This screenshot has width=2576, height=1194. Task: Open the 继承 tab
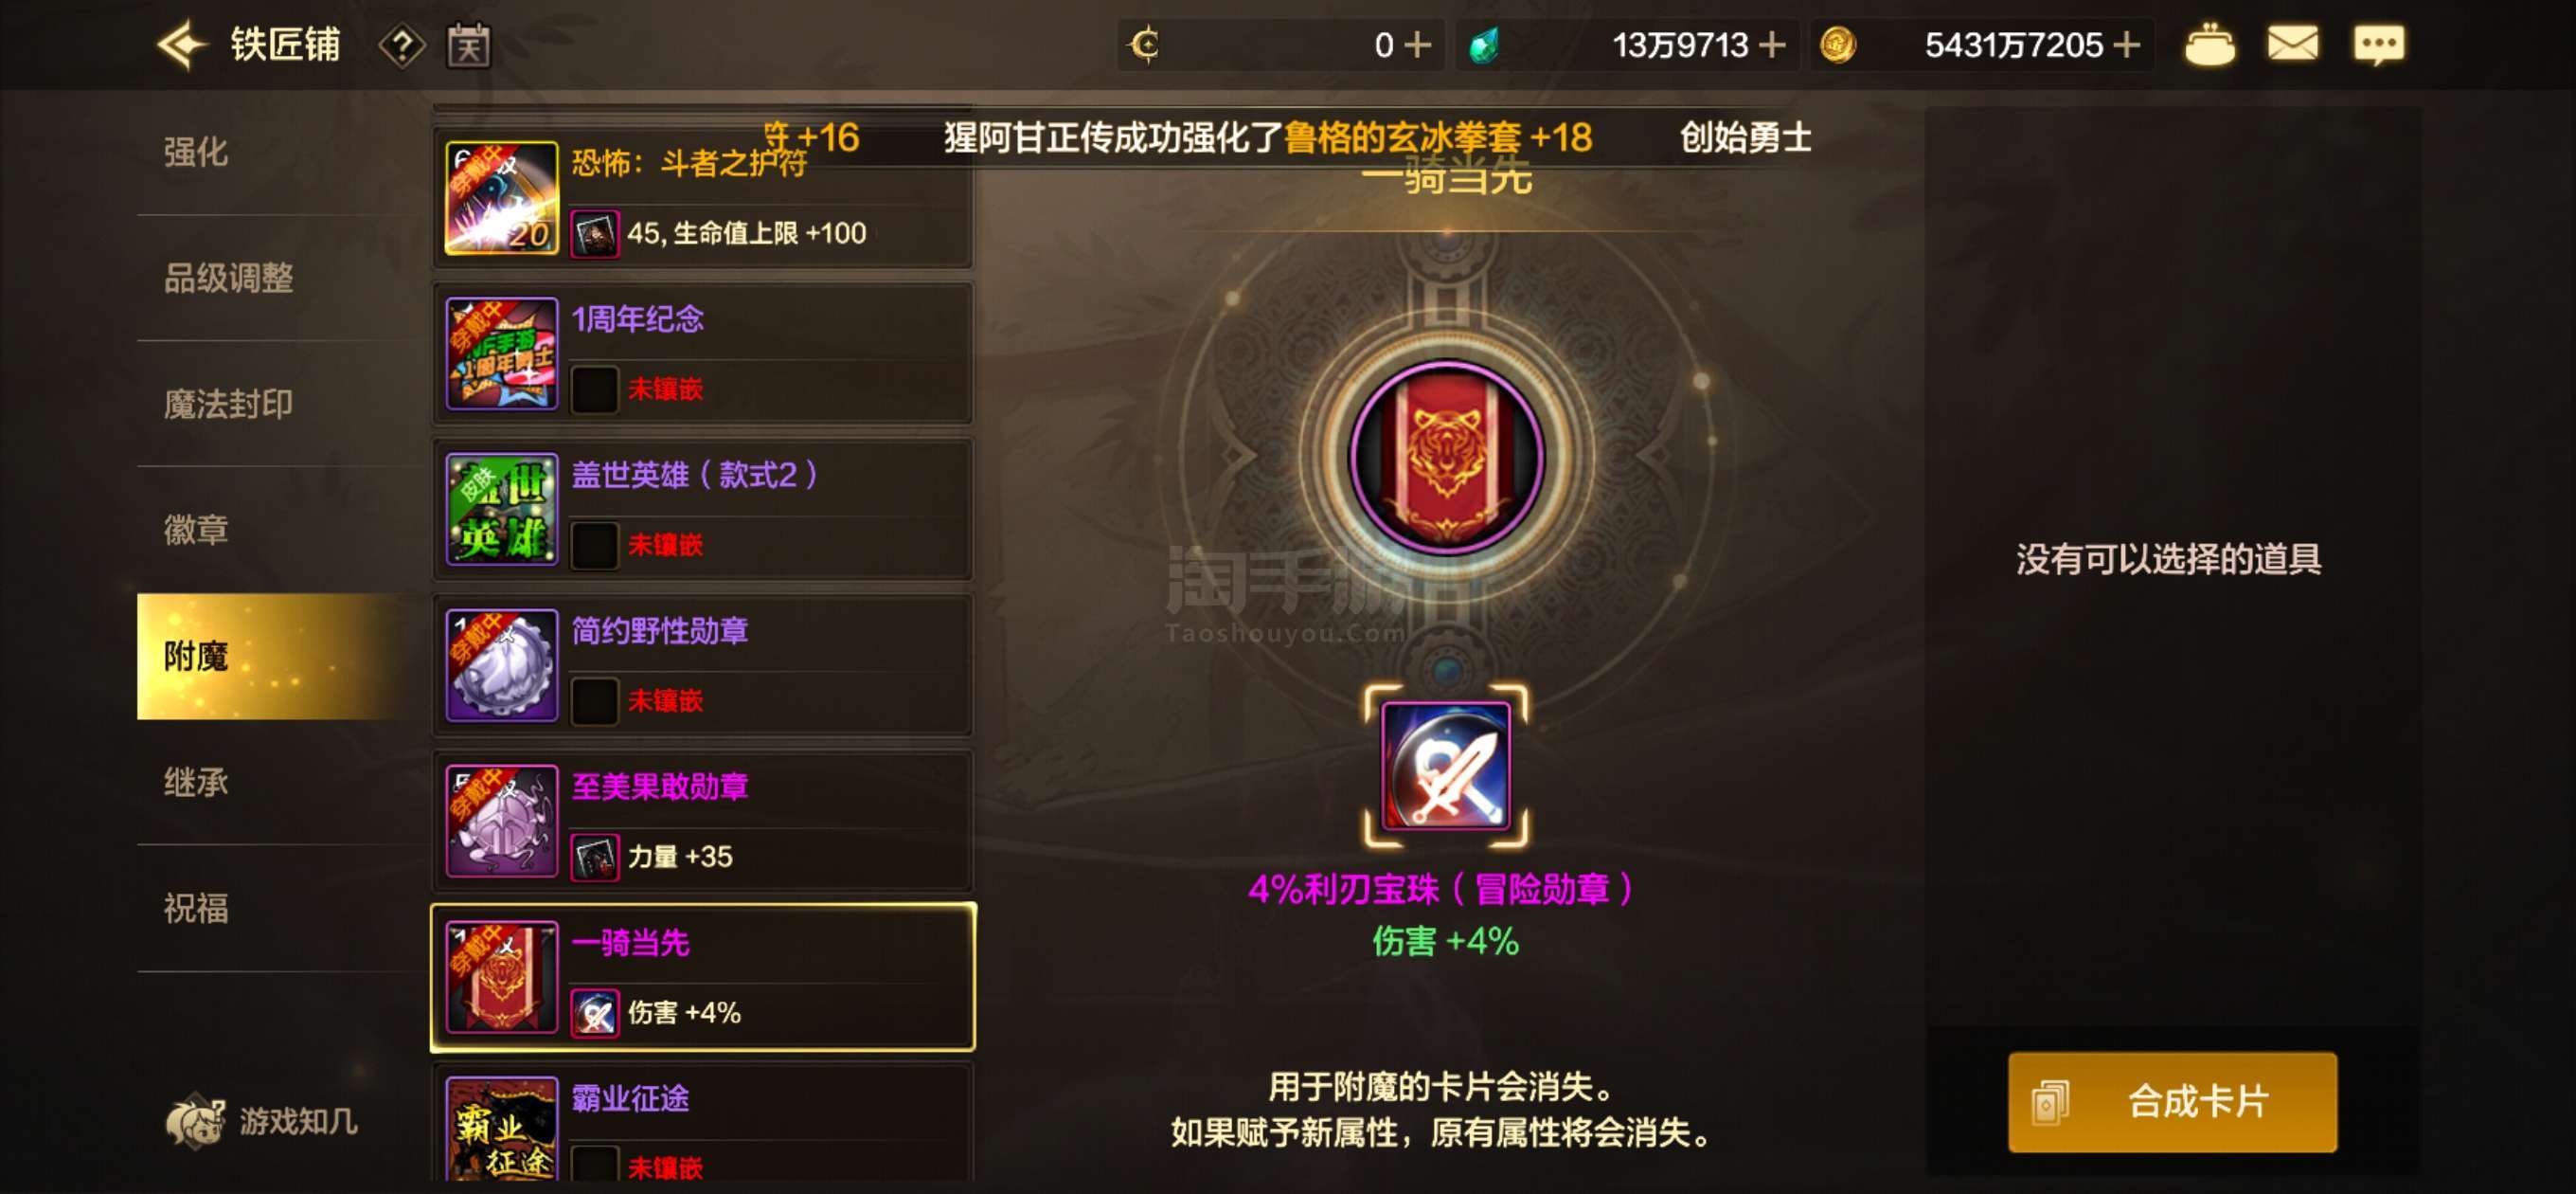[x=196, y=782]
